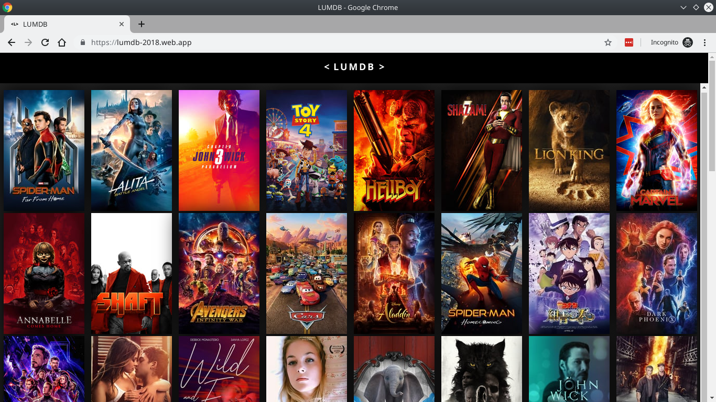The width and height of the screenshot is (716, 402).
Task: Click the inner scrollbar up arrow
Action: tap(703, 86)
